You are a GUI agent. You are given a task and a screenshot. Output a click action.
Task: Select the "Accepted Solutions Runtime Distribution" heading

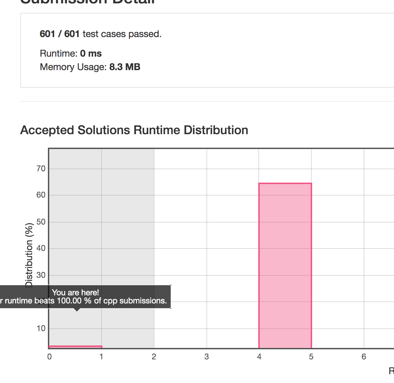[134, 130]
